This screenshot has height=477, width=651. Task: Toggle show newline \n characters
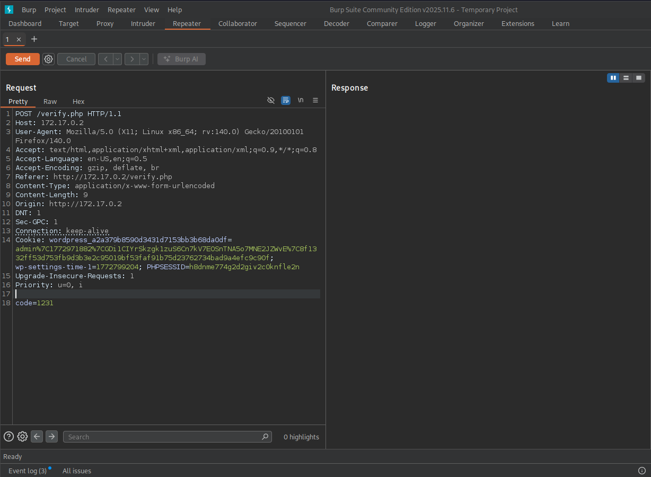tap(301, 100)
